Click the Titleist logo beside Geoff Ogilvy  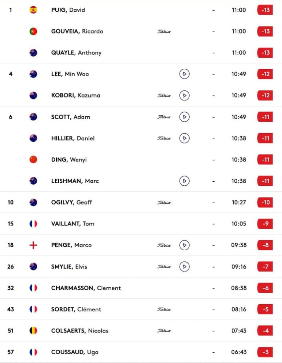click(164, 203)
